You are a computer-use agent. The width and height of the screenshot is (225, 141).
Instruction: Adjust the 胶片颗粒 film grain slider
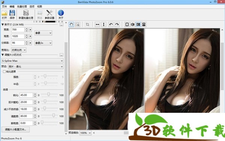(x=45, y=101)
